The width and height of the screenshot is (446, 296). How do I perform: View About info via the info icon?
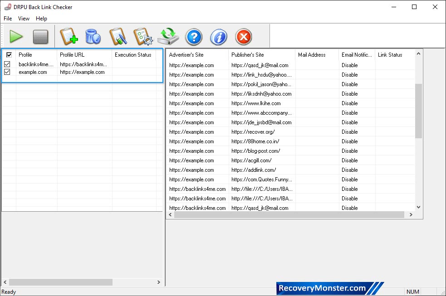(x=218, y=37)
